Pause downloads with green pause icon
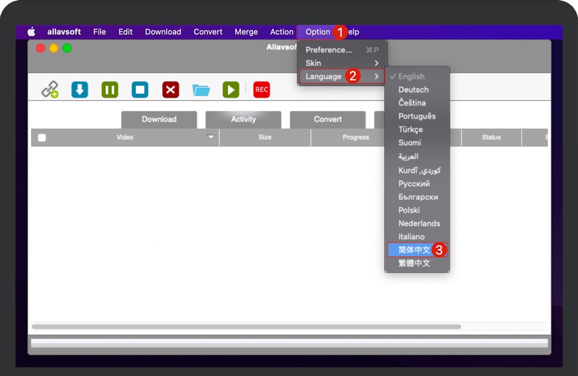The image size is (578, 376). (110, 90)
